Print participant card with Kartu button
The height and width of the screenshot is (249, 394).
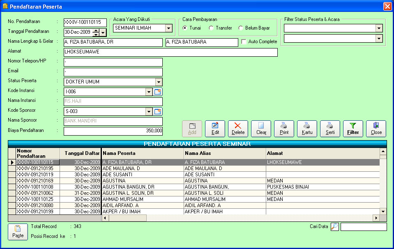(x=307, y=129)
